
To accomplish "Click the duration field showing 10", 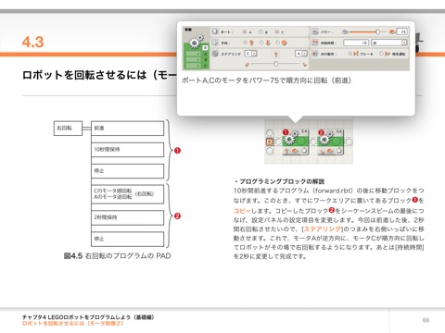I will click(356, 43).
